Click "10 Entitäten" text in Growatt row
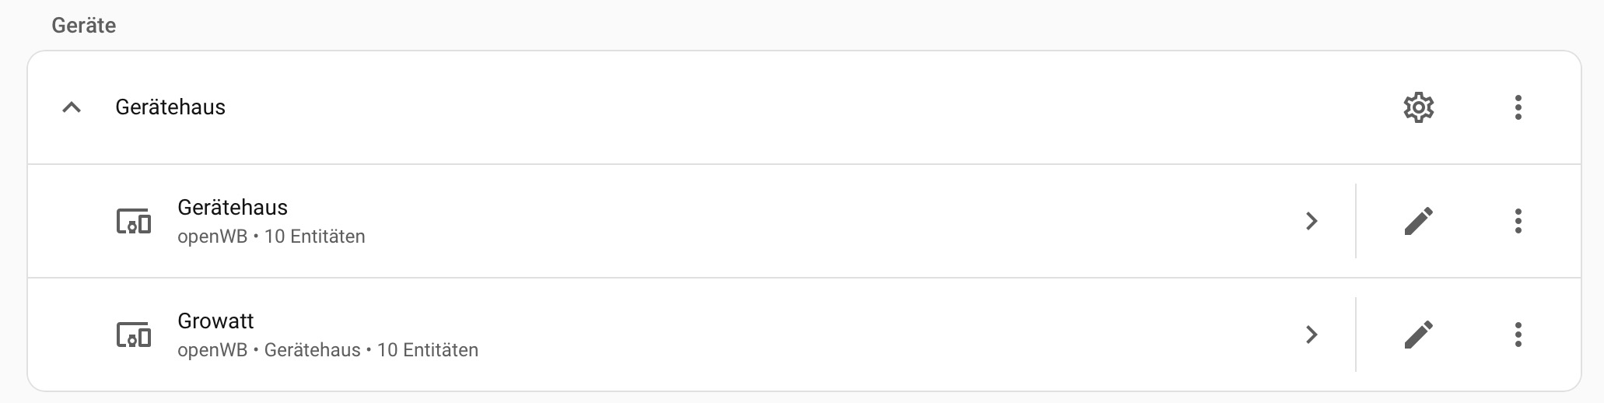 point(427,350)
